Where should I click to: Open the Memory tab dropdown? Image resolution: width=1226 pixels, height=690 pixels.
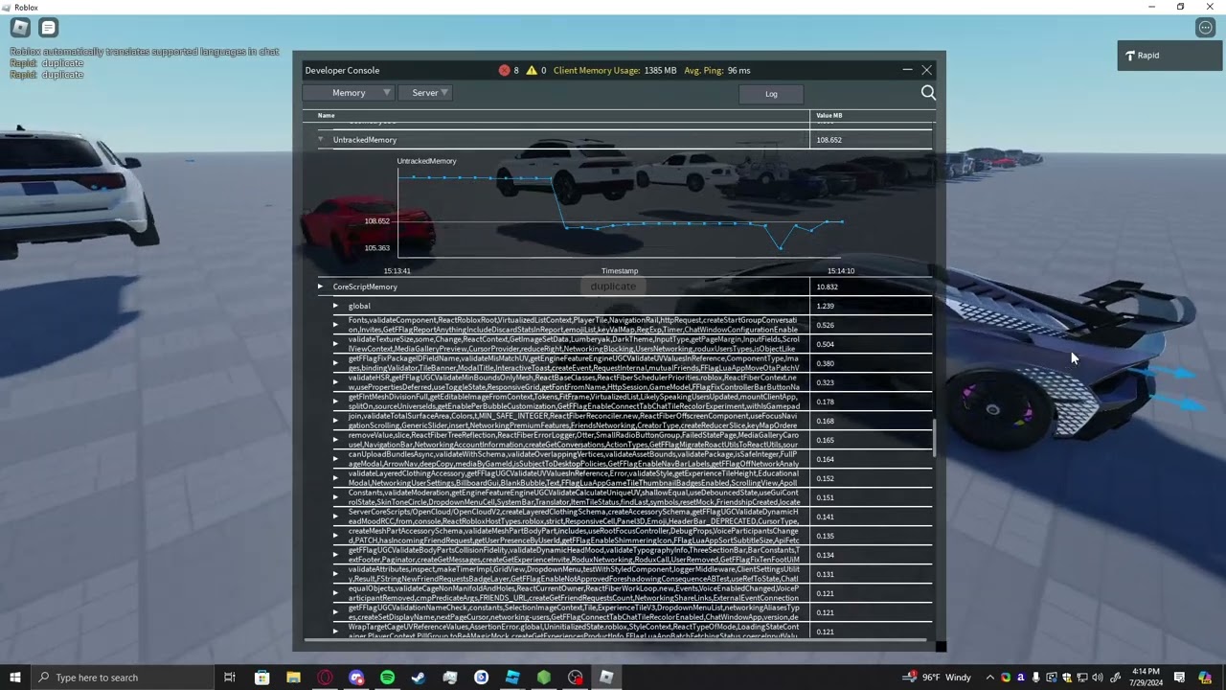coord(349,93)
